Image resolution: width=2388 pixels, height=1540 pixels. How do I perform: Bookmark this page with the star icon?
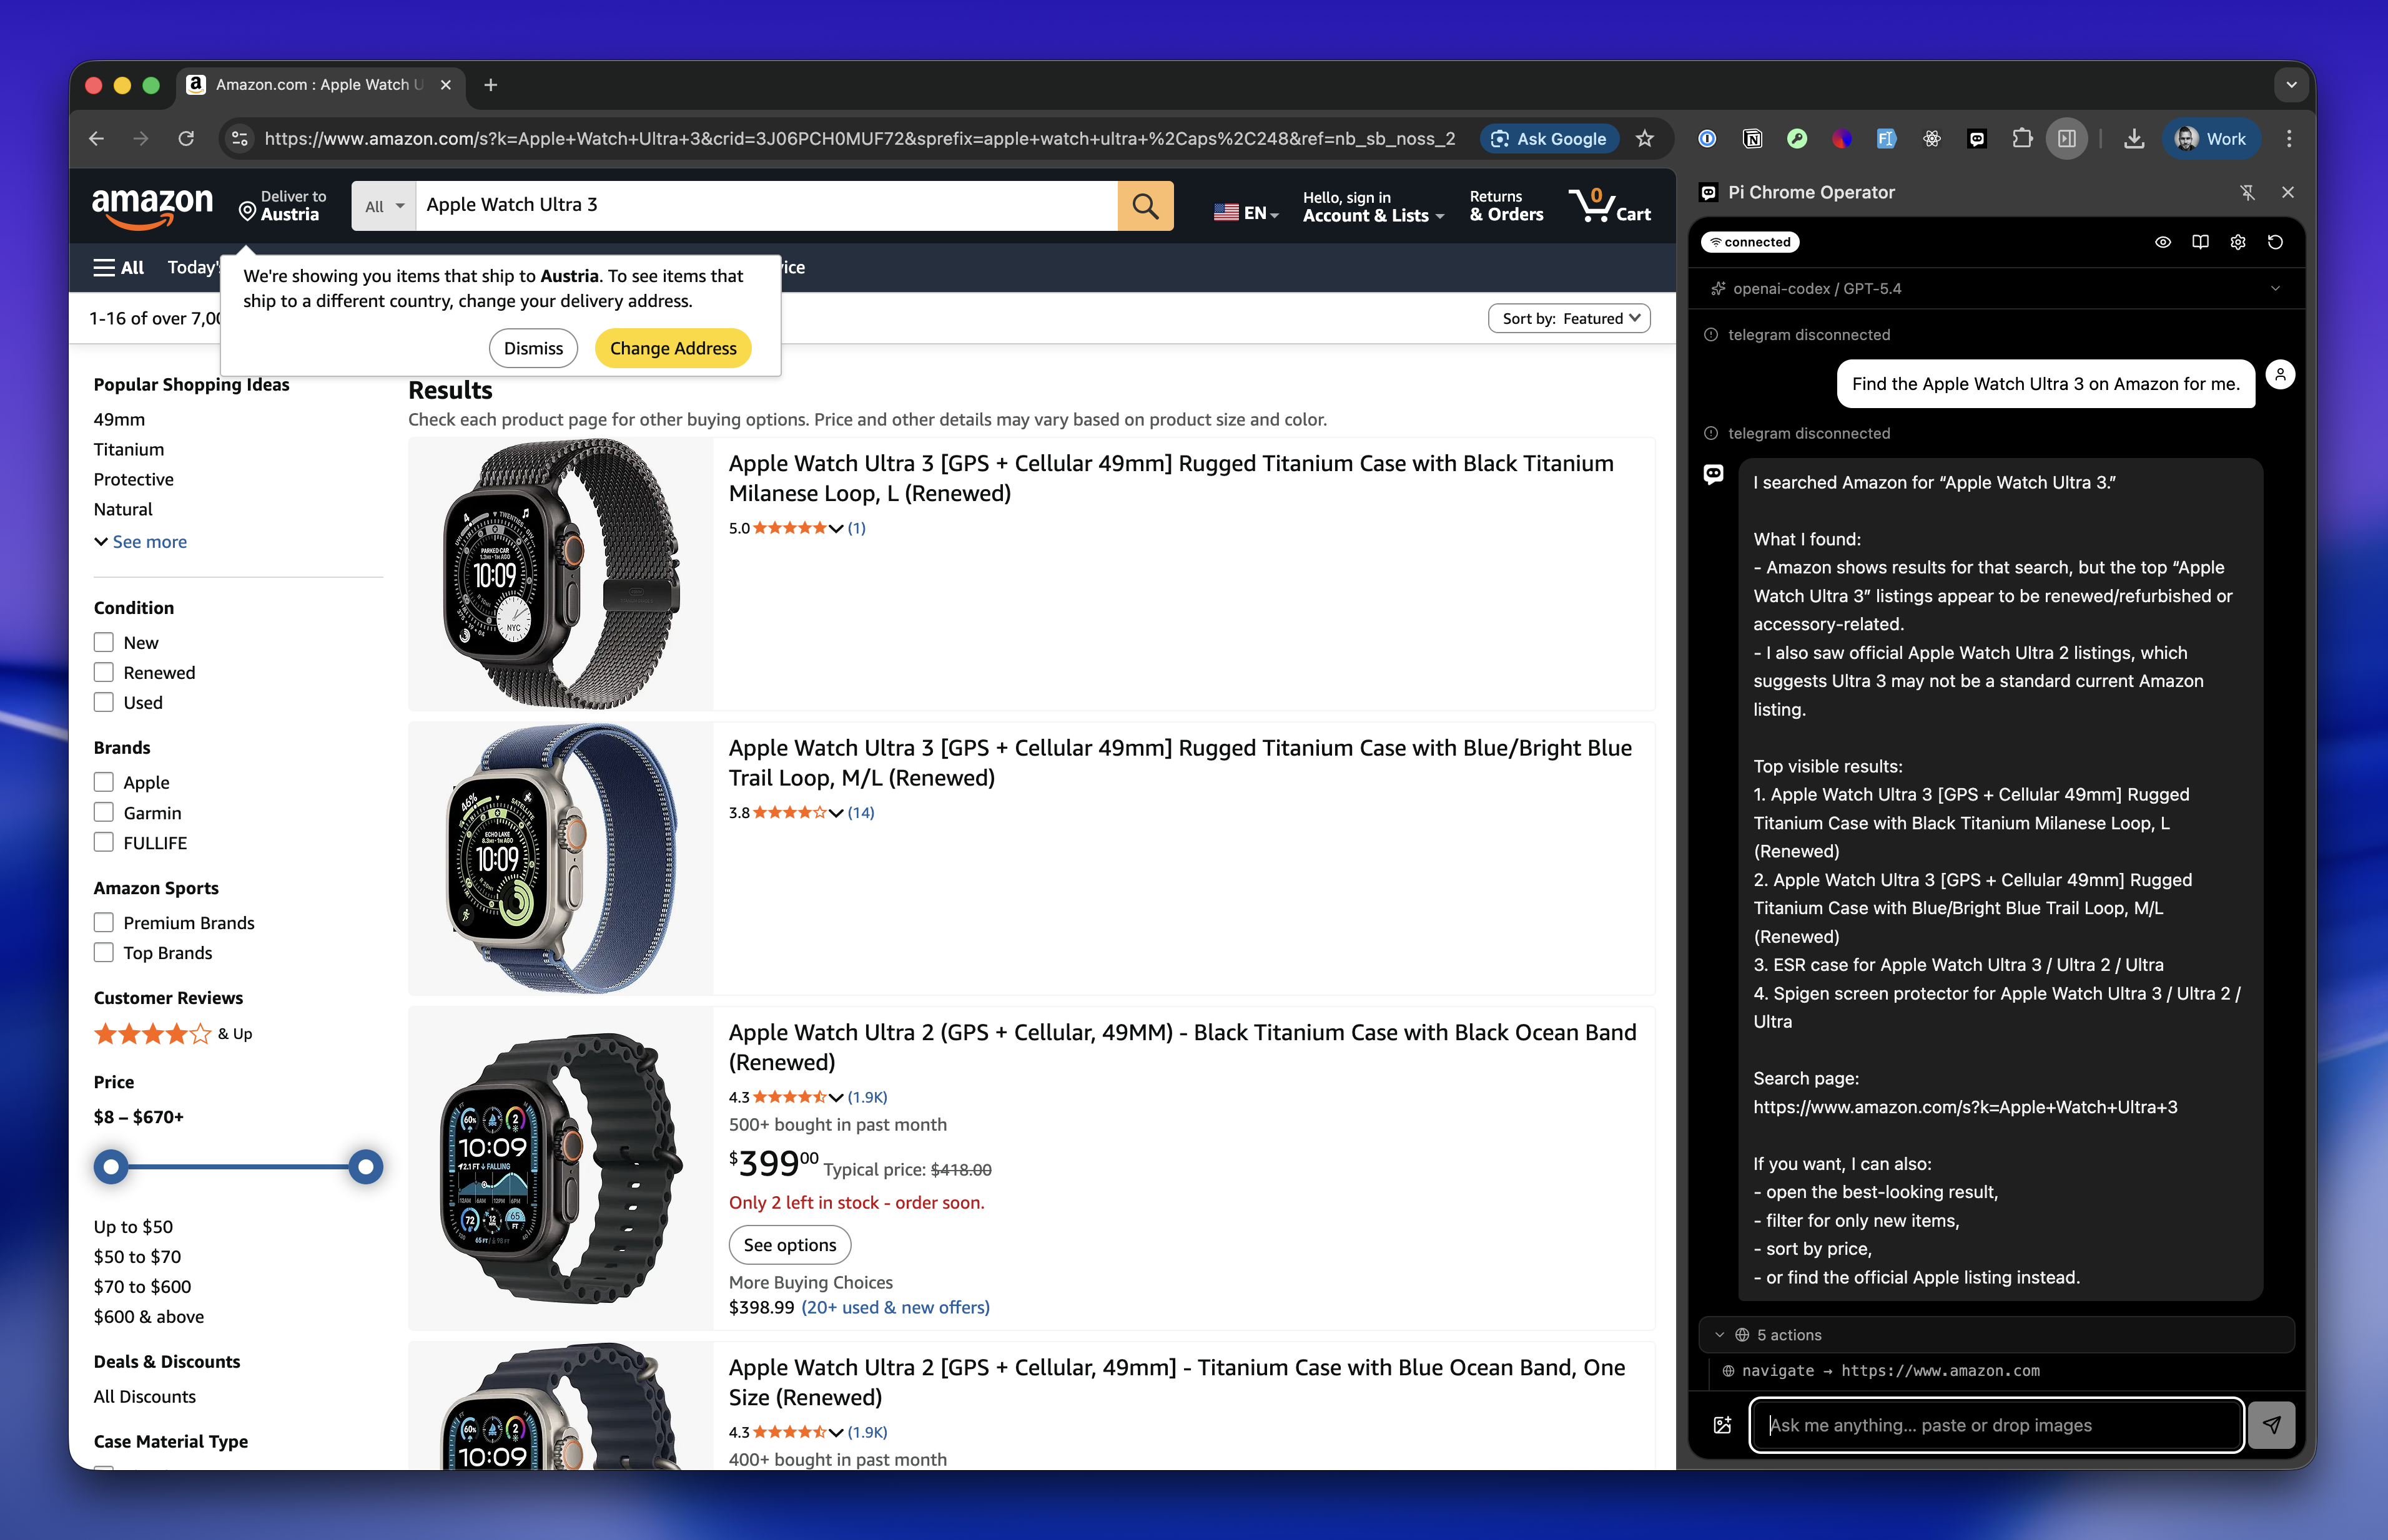1644,139
